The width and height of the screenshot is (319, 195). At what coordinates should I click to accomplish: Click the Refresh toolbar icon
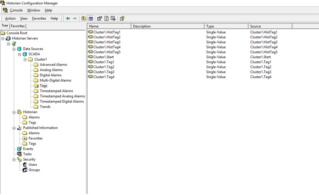pyautogui.click(x=107, y=19)
